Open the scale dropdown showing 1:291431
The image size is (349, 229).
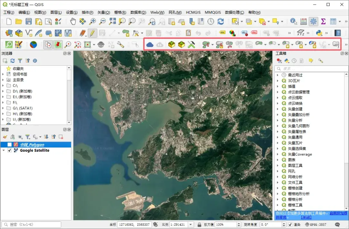tap(190, 224)
